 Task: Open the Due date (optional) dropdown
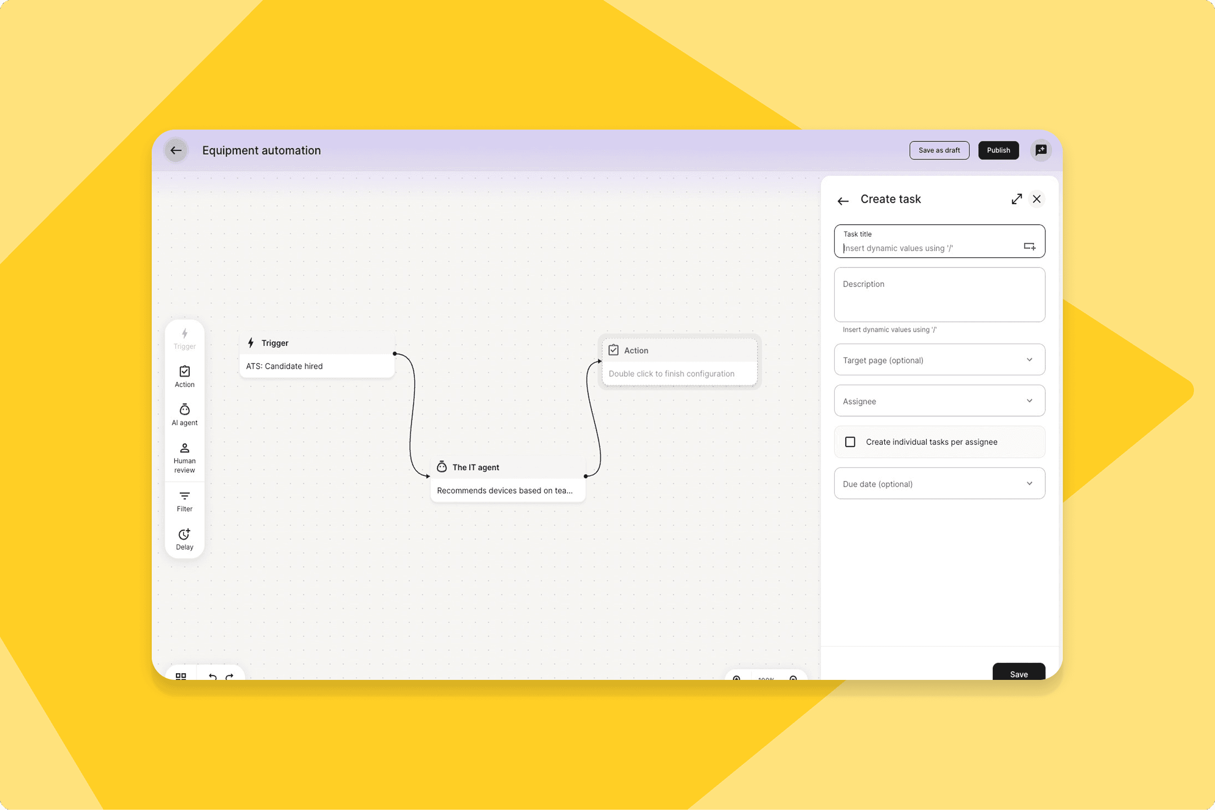coord(939,484)
